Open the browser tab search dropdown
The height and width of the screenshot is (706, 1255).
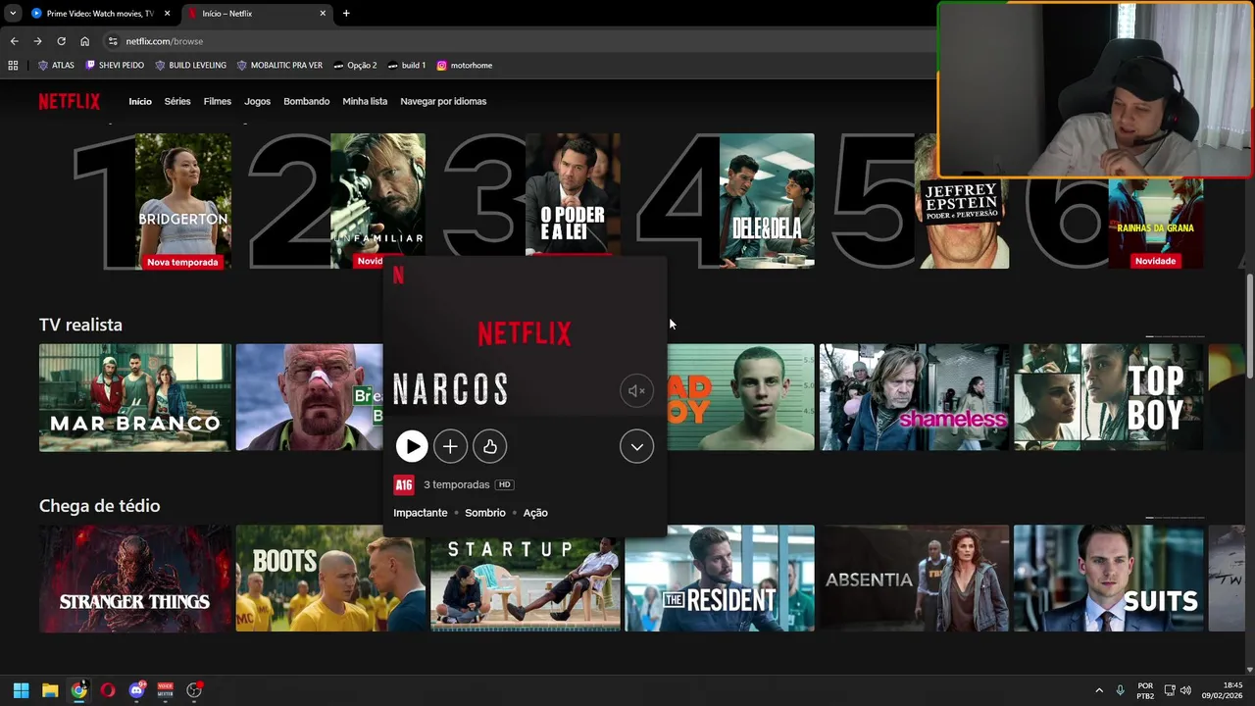(12, 14)
